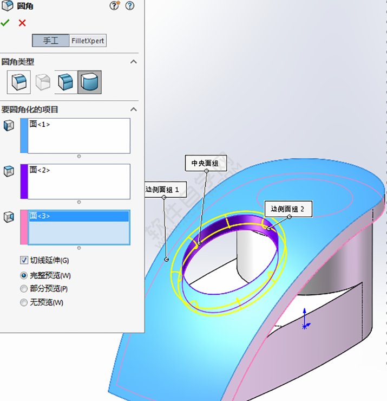Click the side face set 1 icon
The height and width of the screenshot is (401, 387).
pyautogui.click(x=9, y=126)
